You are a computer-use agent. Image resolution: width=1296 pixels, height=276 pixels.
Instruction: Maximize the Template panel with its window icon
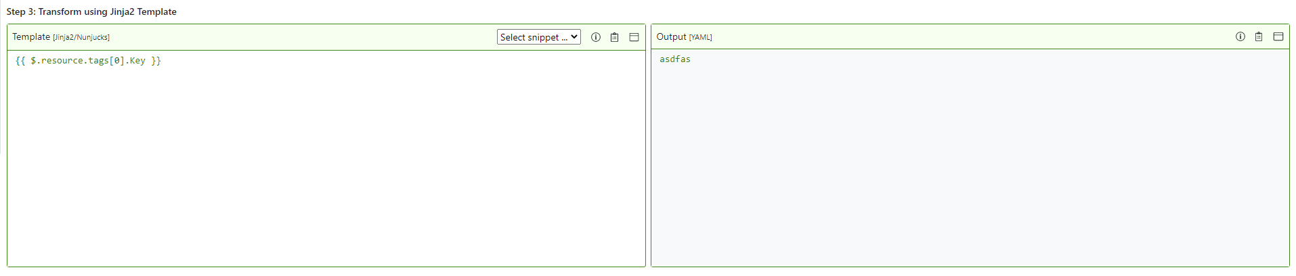pyautogui.click(x=634, y=37)
